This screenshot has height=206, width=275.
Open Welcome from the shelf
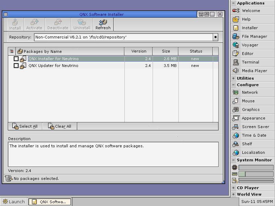[x=253, y=11]
